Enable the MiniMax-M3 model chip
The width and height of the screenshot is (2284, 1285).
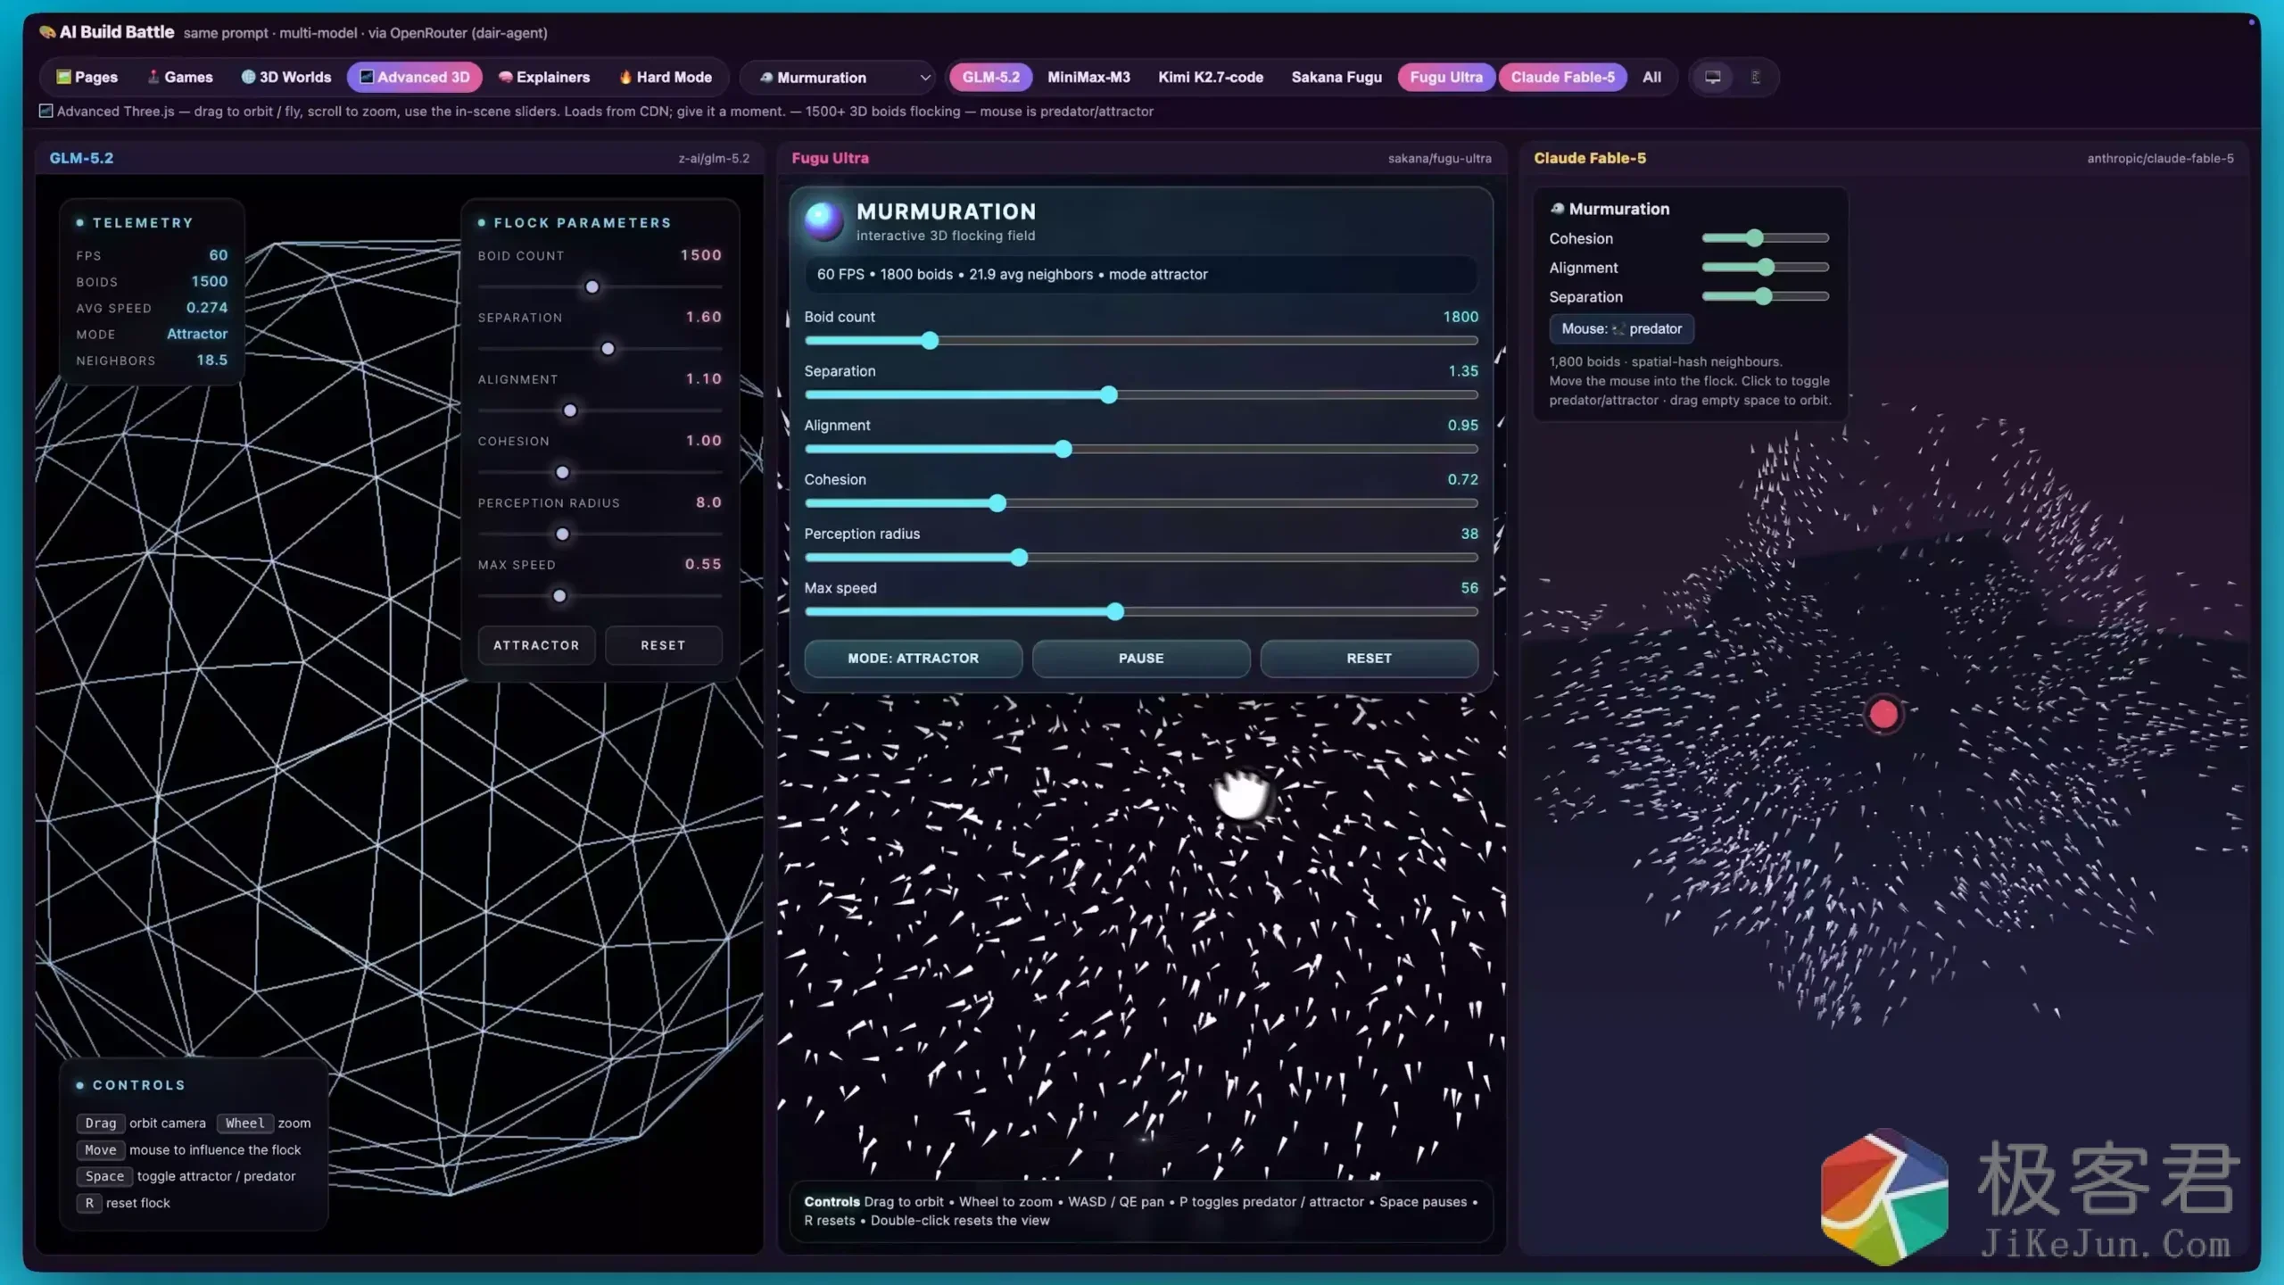[1088, 77]
